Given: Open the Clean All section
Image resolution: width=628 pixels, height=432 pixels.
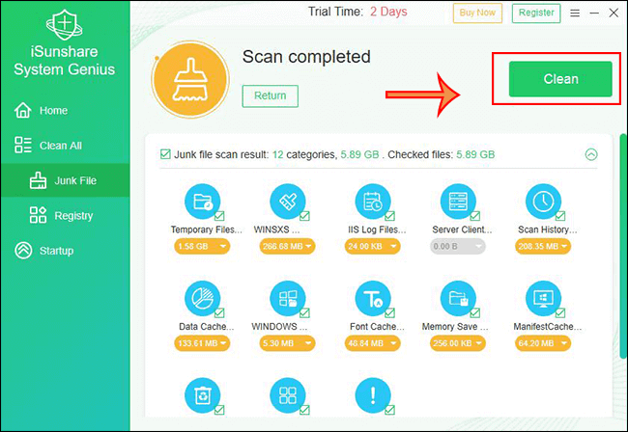Looking at the screenshot, I should point(65,145).
